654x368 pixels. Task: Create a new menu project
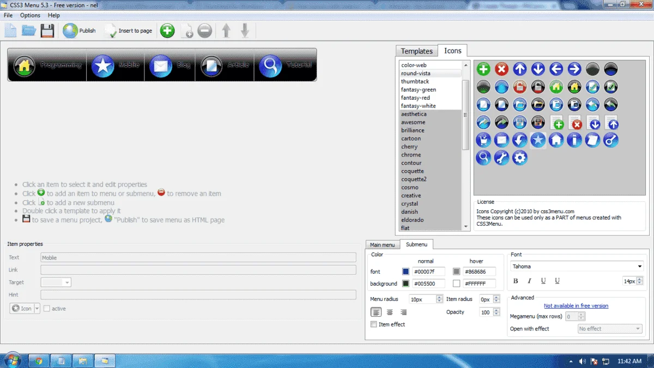[x=10, y=31]
